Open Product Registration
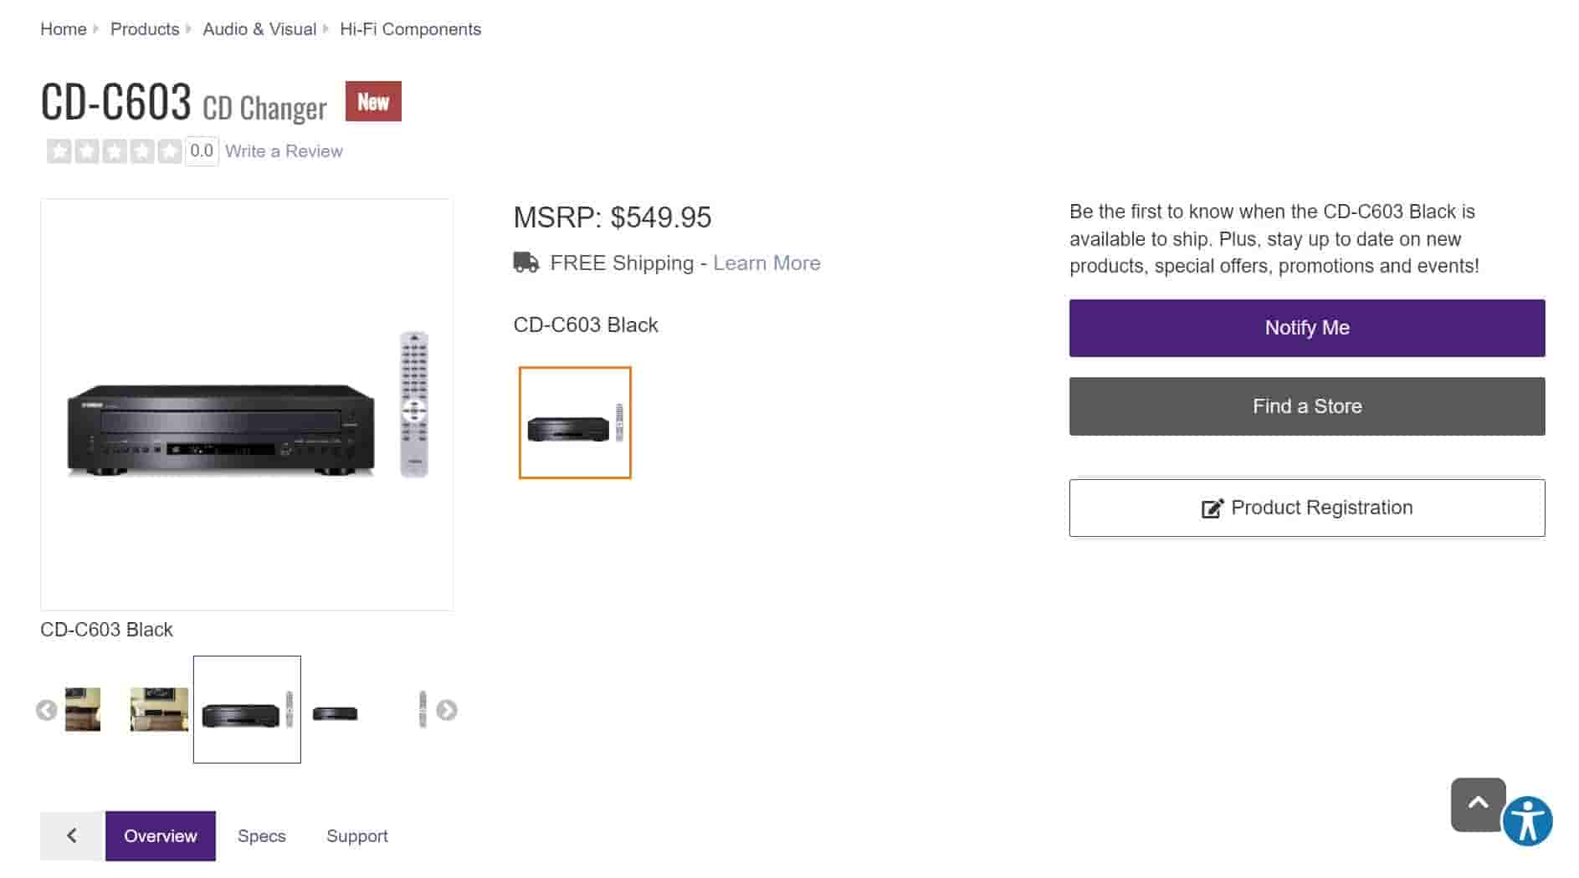This screenshot has height=878, width=1579. pyautogui.click(x=1306, y=508)
